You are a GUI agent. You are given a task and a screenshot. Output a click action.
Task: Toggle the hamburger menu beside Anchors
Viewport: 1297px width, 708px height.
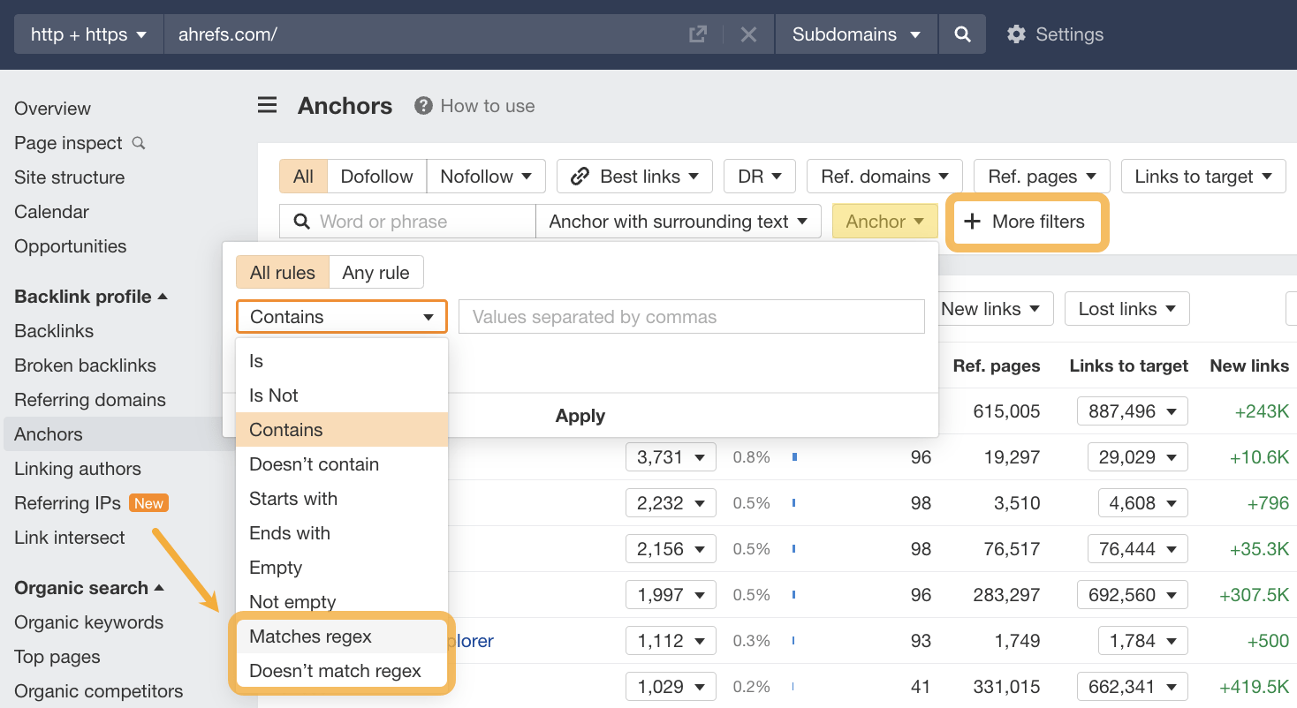click(x=267, y=106)
